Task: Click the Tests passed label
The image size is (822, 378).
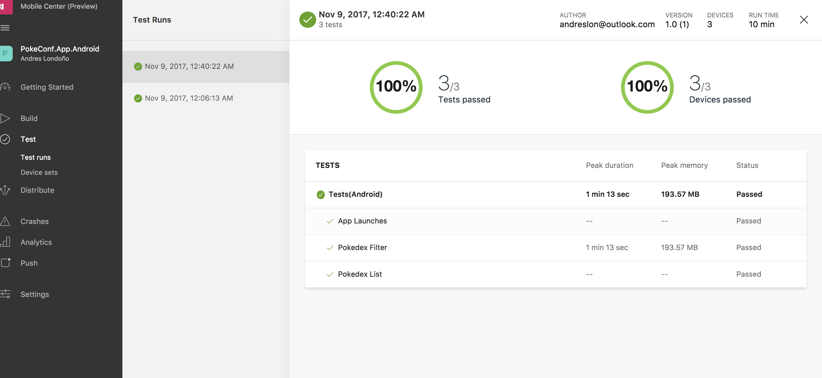Action: click(464, 100)
